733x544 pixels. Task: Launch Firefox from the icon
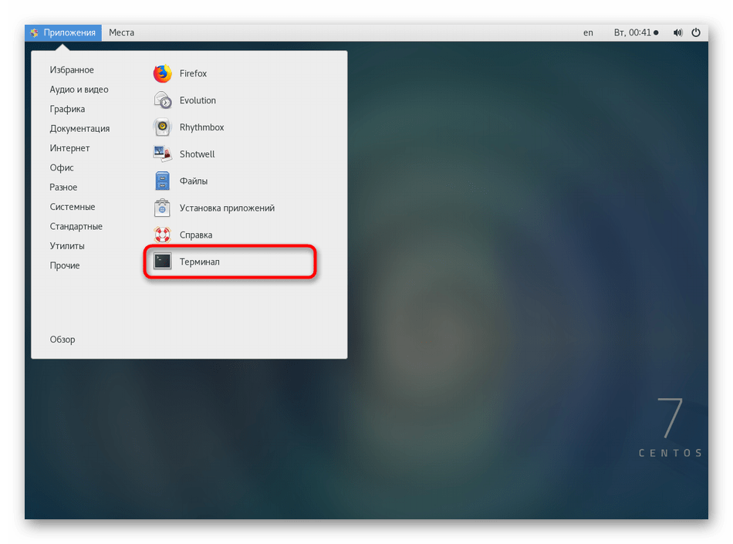pyautogui.click(x=162, y=74)
